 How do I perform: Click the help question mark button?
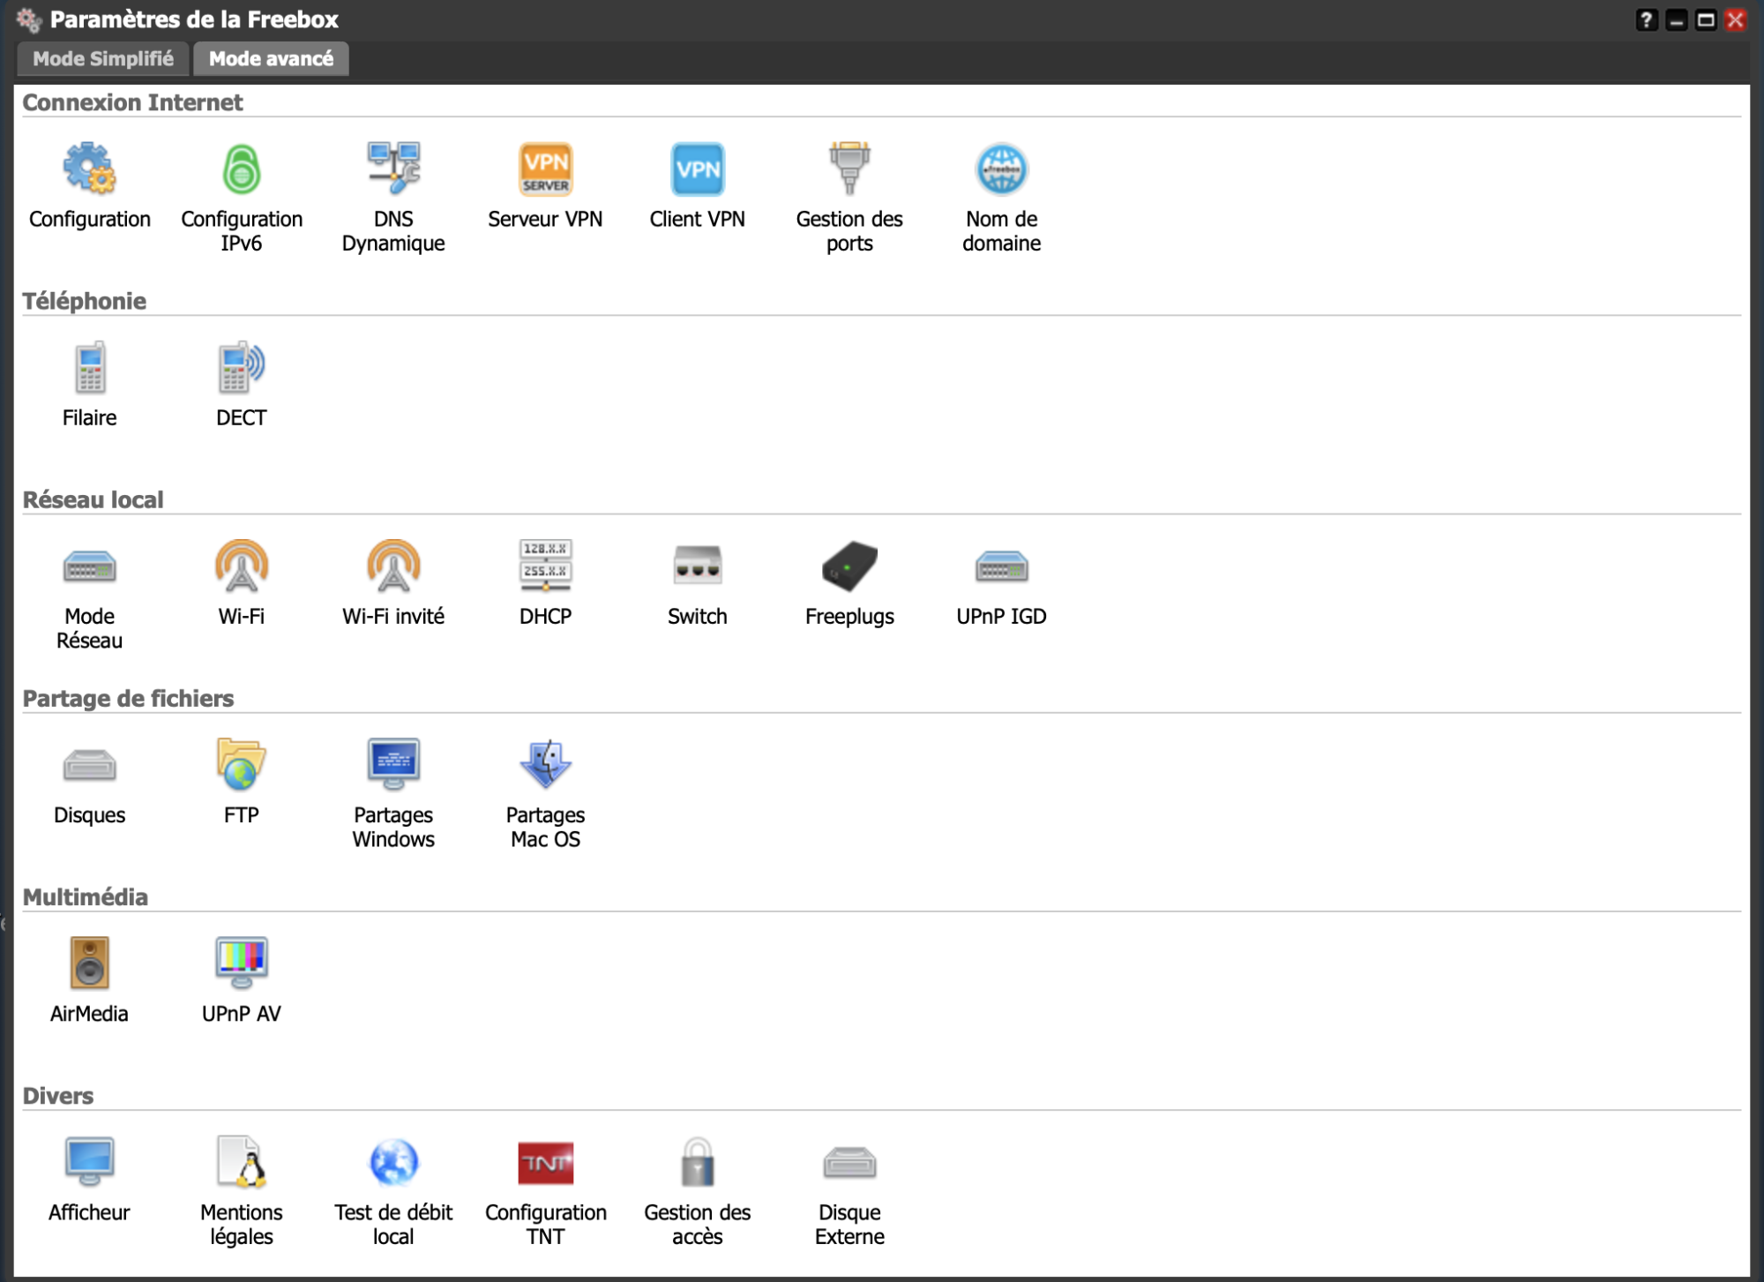point(1647,19)
